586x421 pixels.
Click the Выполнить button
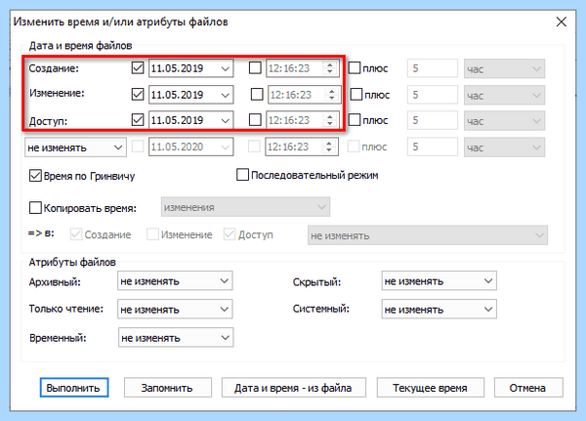coord(74,388)
